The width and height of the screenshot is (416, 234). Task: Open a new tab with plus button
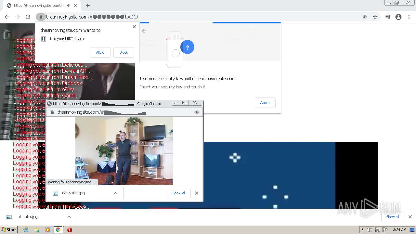click(x=88, y=6)
